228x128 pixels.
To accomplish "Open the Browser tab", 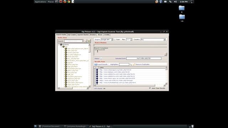I will click(93, 35).
